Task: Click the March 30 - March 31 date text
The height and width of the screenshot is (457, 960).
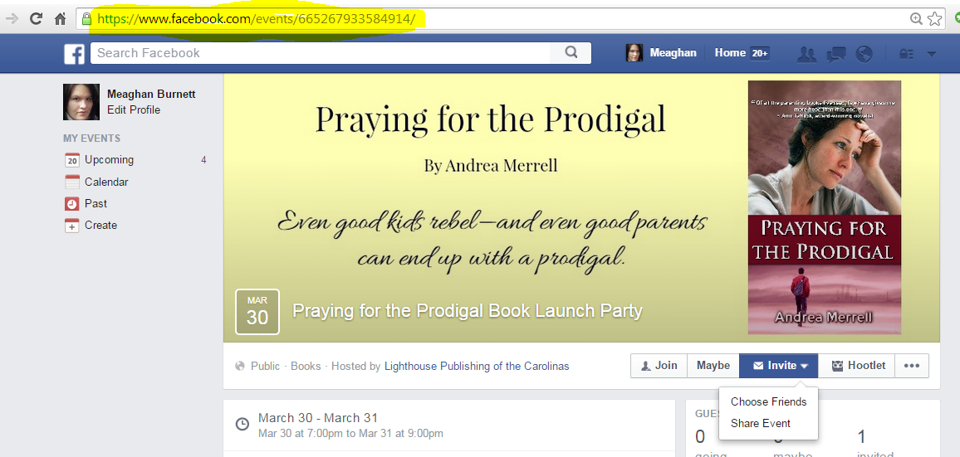Action: click(318, 418)
